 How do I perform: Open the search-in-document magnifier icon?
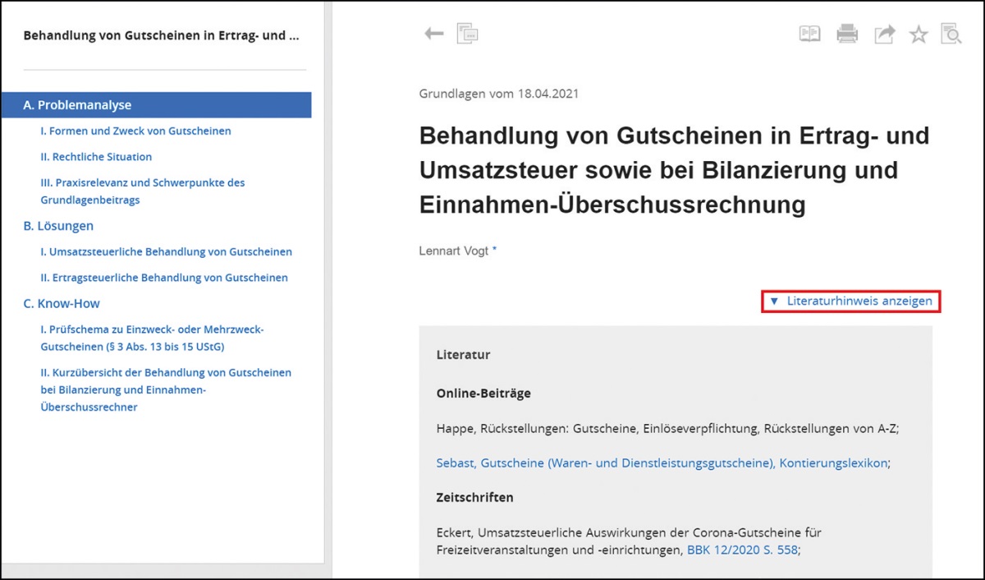[x=951, y=34]
